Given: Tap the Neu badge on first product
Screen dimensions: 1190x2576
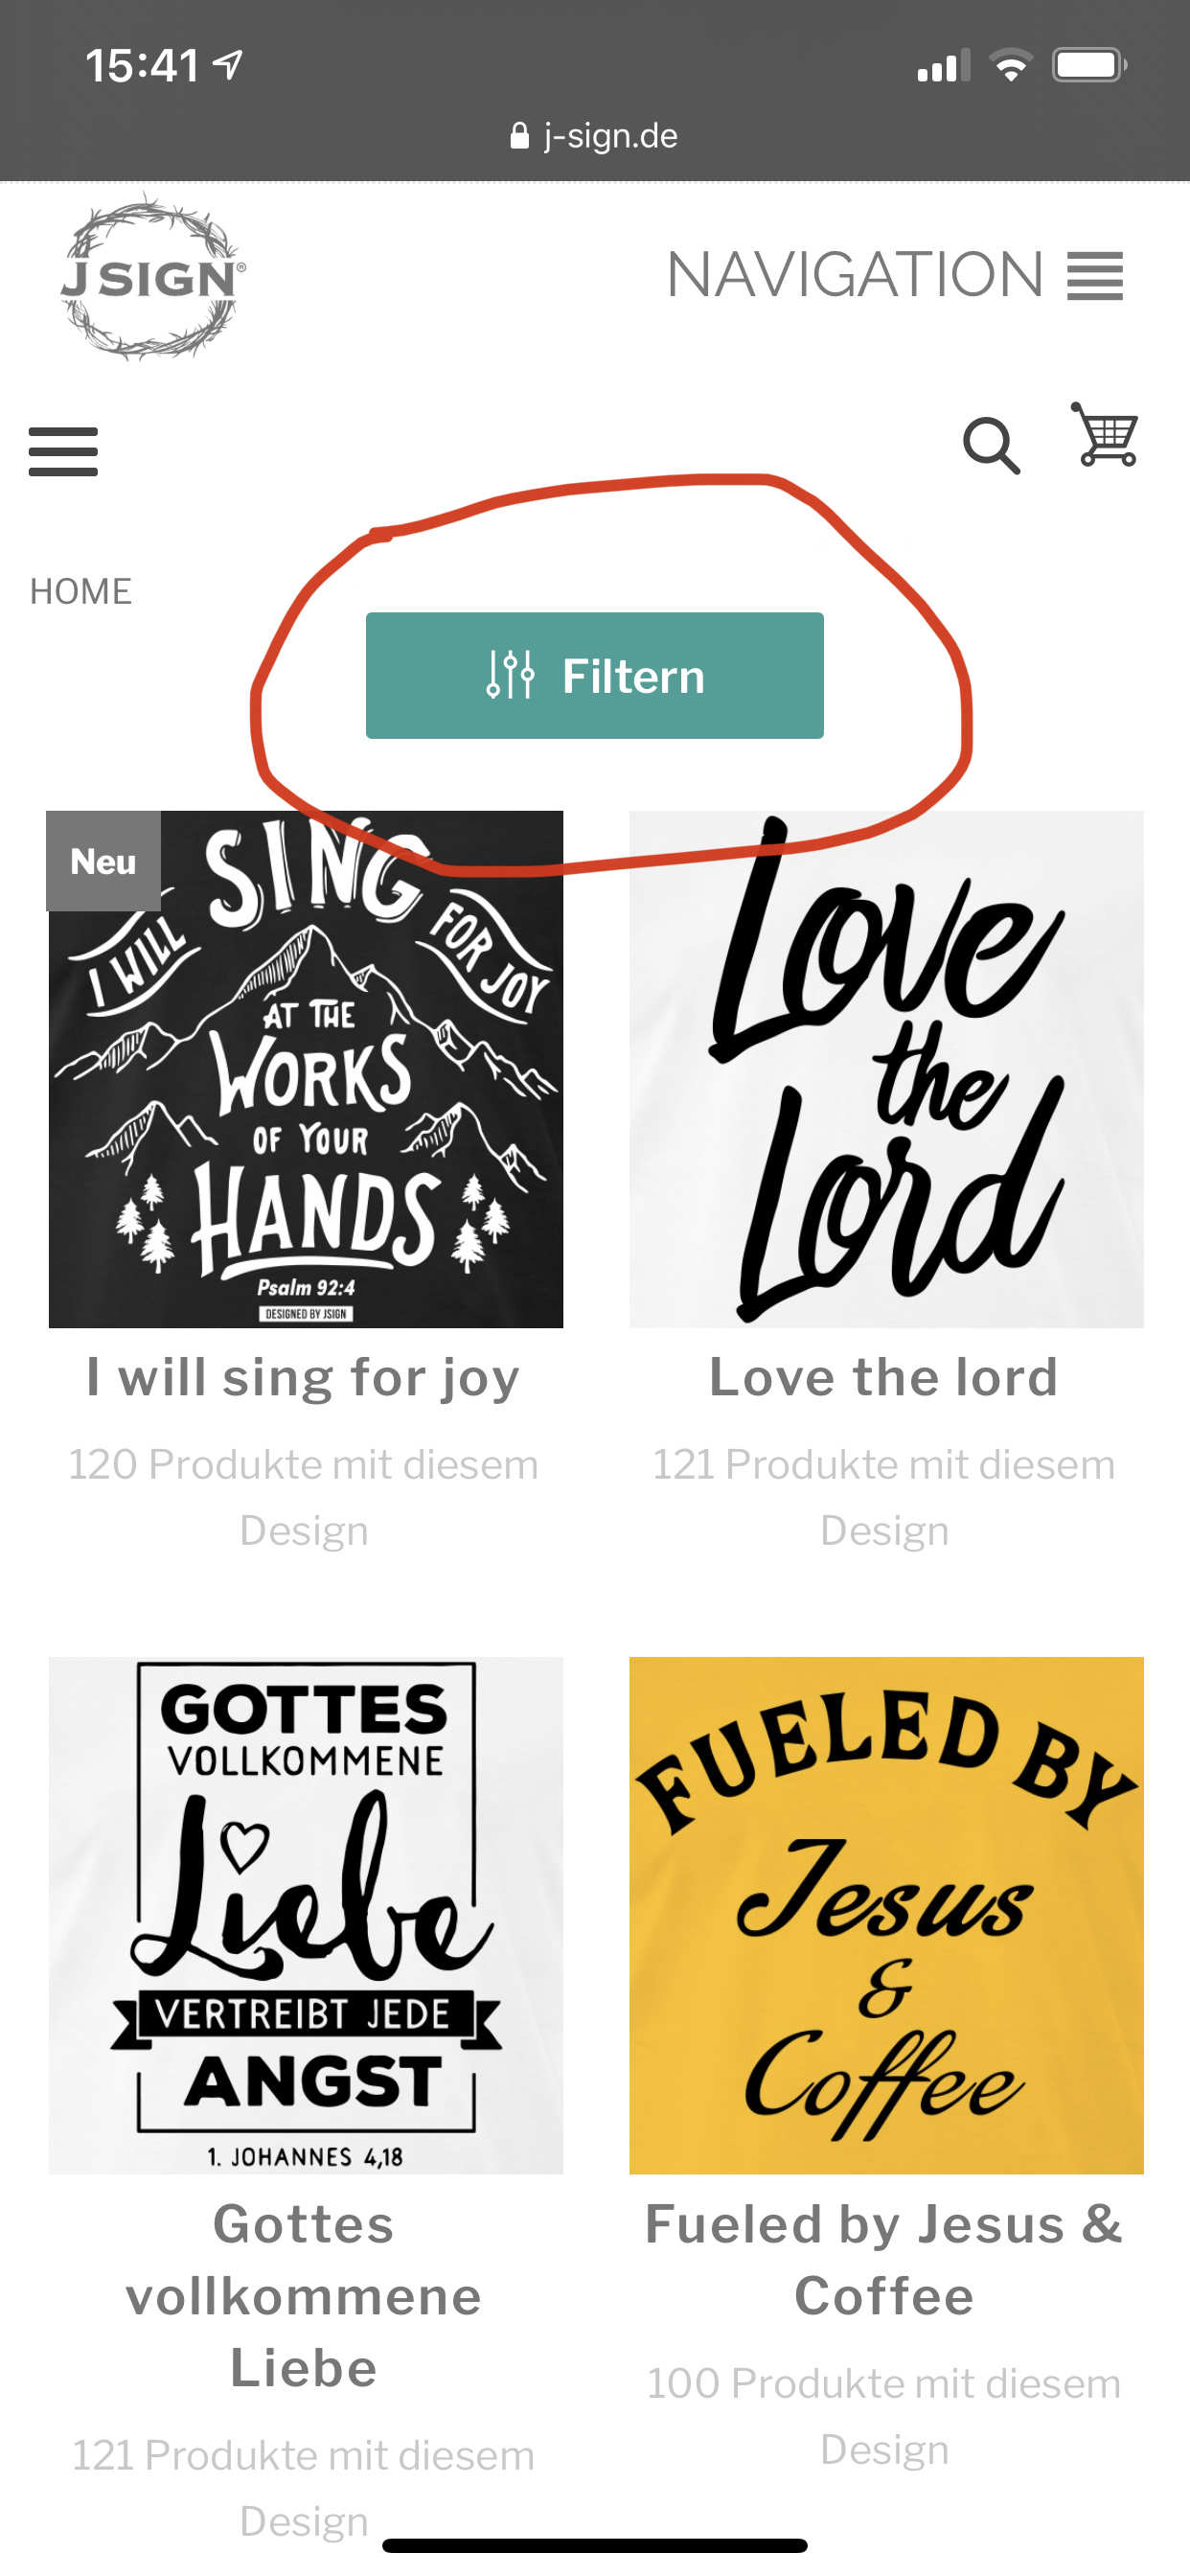Looking at the screenshot, I should click(x=103, y=861).
